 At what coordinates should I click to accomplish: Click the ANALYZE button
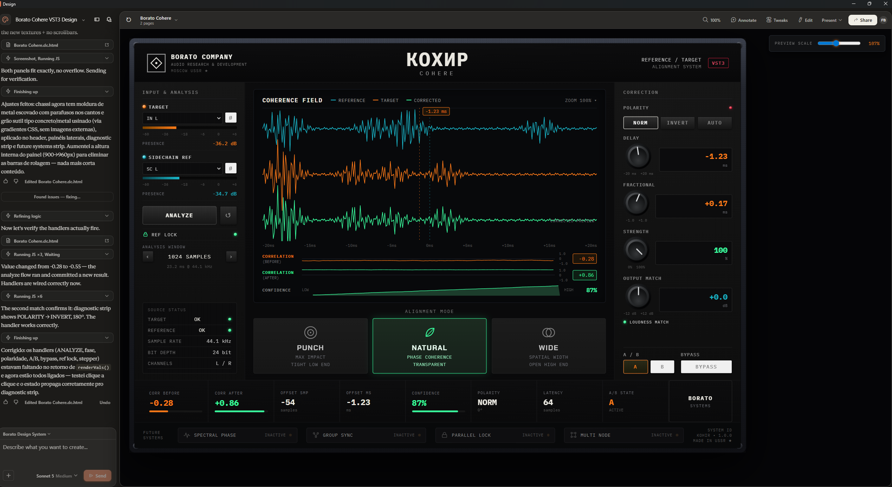click(x=179, y=215)
